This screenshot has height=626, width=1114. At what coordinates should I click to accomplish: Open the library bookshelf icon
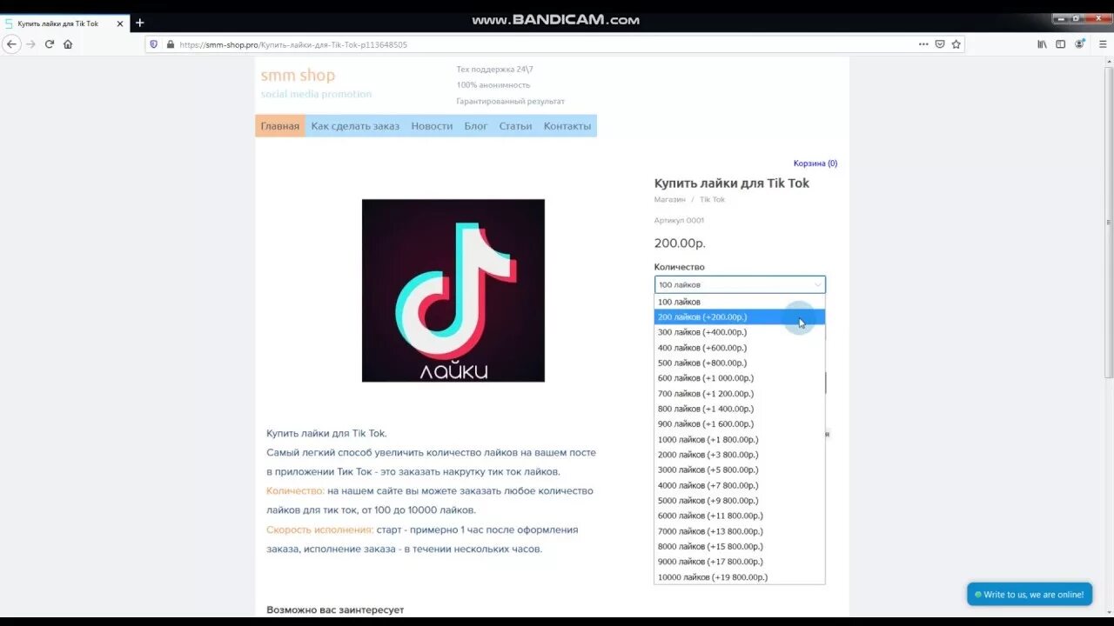tap(1042, 44)
